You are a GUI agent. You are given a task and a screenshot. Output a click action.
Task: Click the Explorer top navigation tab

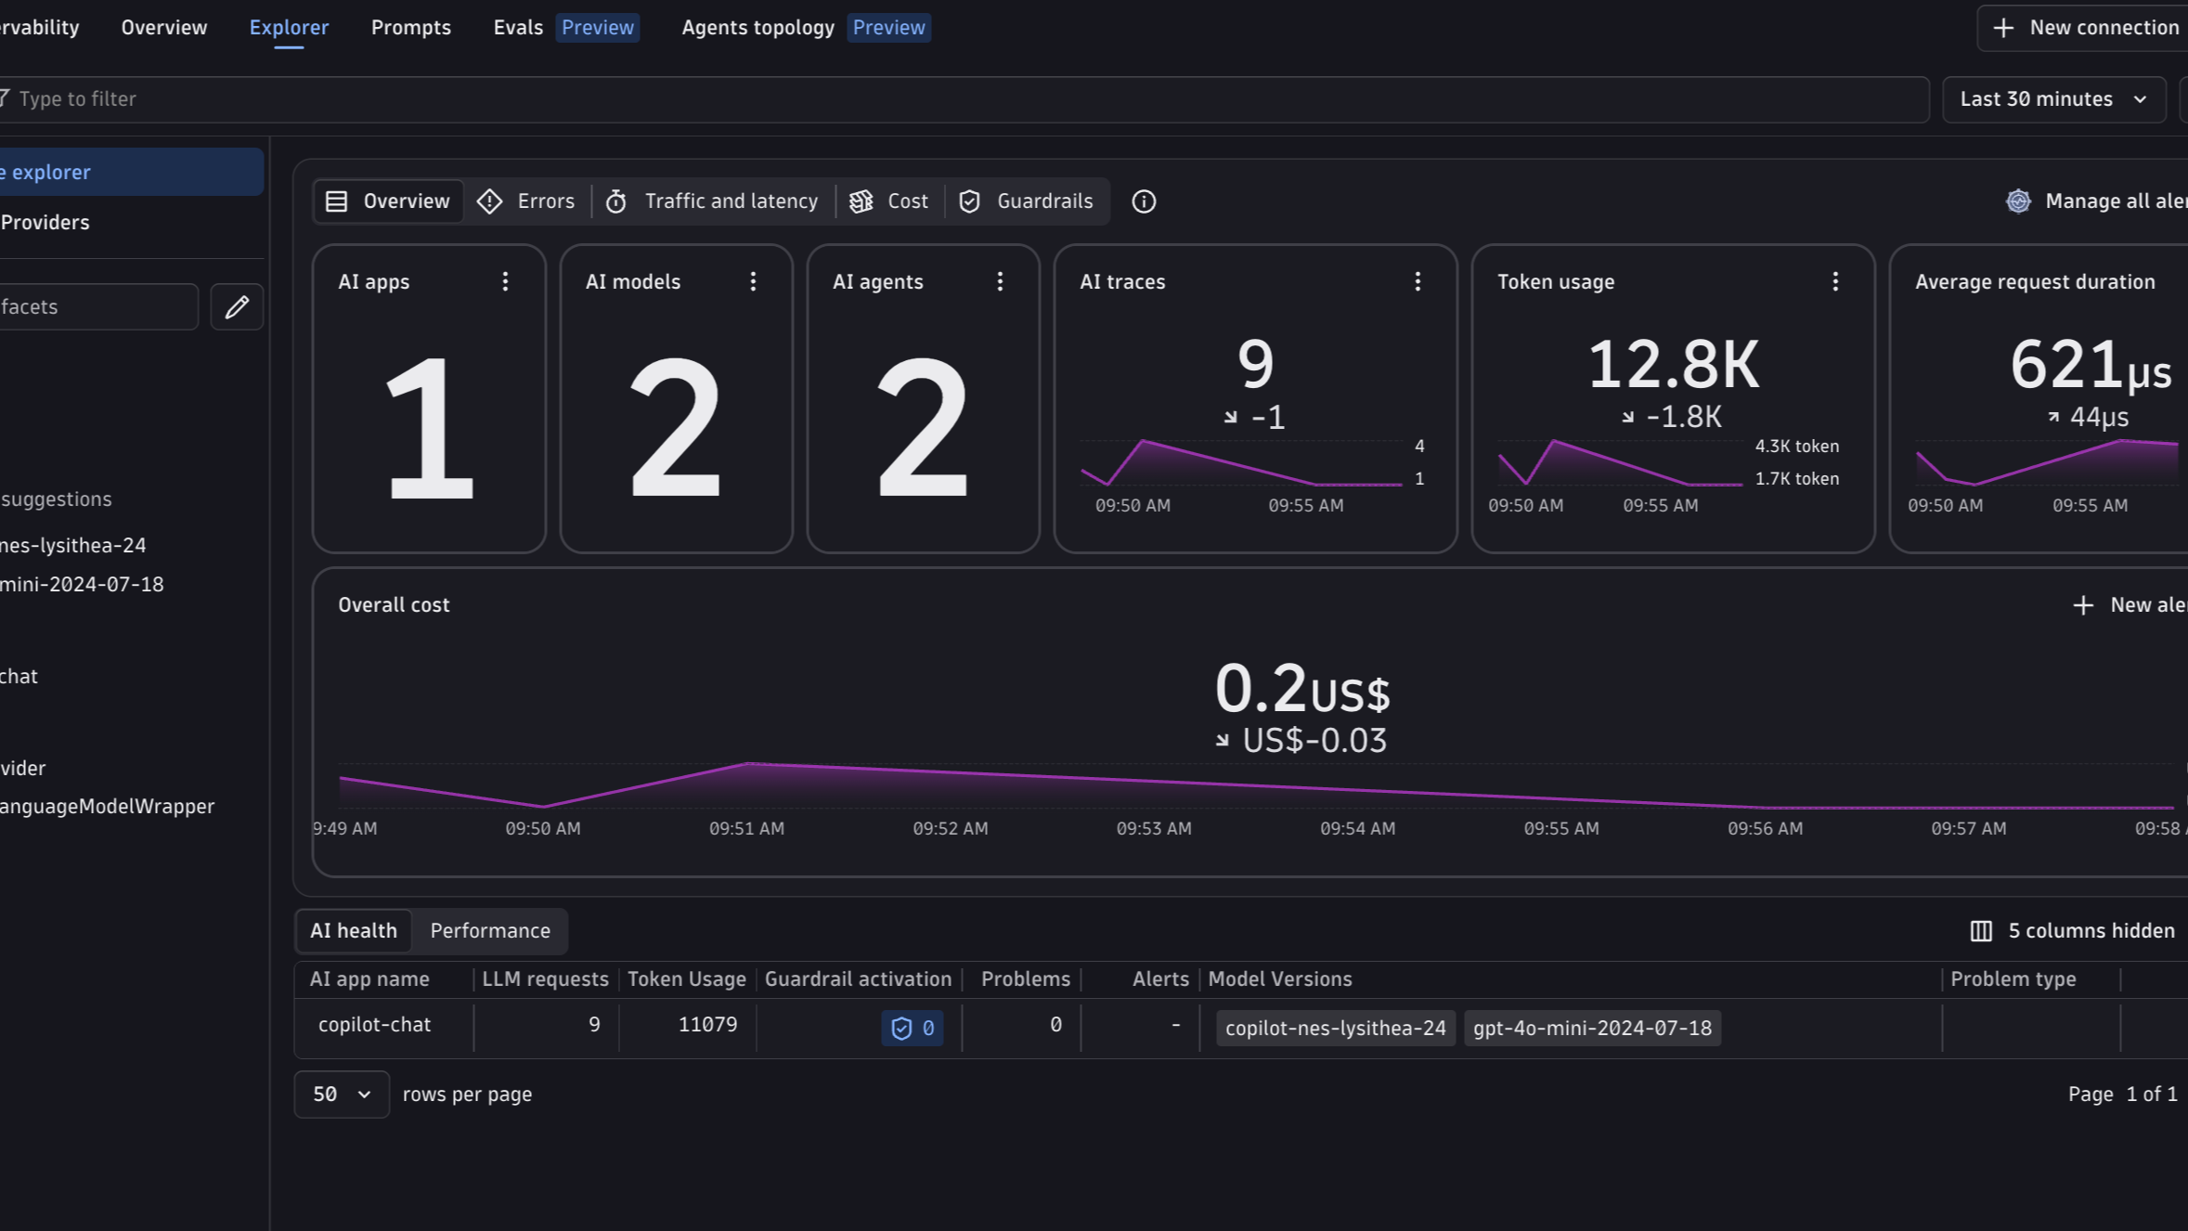point(289,28)
